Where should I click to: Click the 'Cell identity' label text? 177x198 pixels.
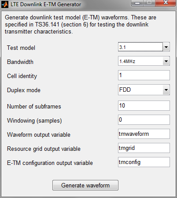(x=22, y=76)
